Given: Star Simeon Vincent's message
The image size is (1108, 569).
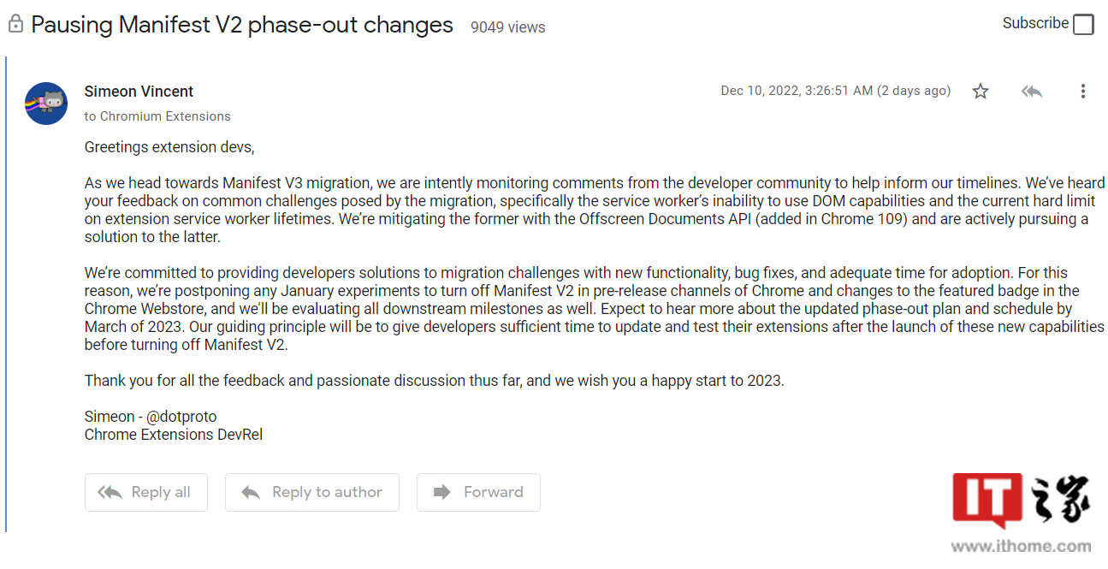Looking at the screenshot, I should 981,91.
